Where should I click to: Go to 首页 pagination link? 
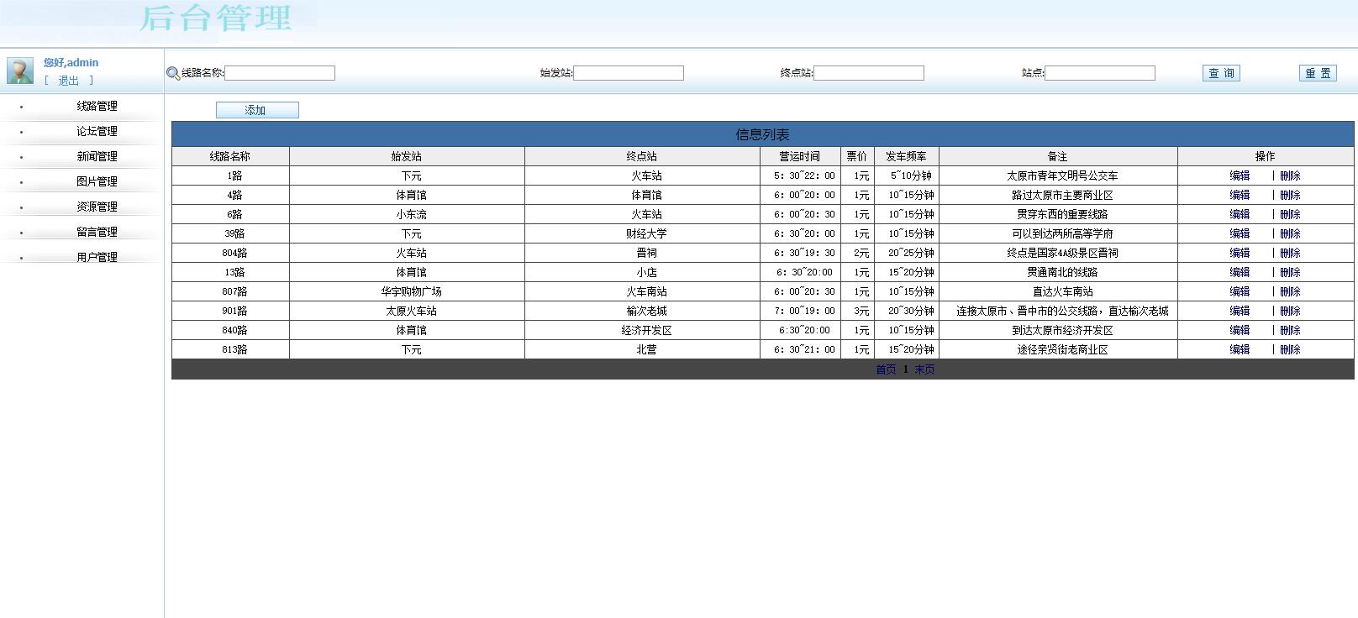pos(886,369)
